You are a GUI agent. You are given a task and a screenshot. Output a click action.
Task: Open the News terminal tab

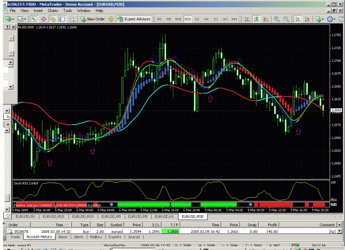(x=63, y=237)
